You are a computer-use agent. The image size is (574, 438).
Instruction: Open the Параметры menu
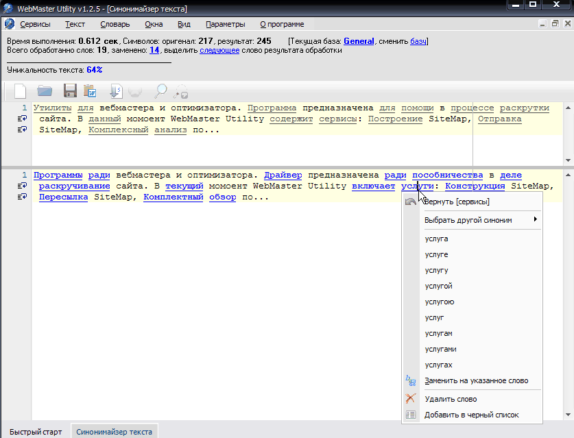[x=225, y=24]
